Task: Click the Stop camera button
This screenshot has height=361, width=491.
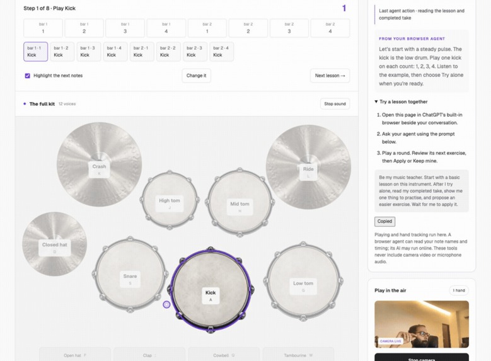Action: coord(422,358)
